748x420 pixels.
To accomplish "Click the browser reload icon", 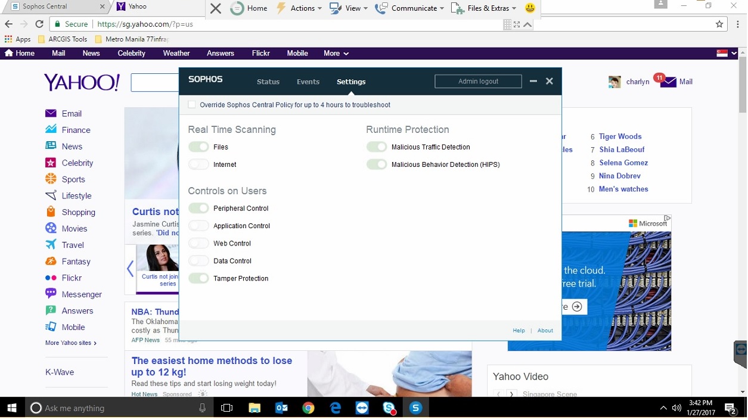I will pyautogui.click(x=39, y=24).
